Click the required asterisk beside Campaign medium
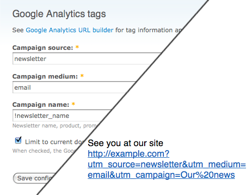Screen dimensions: 247x195 82,76
